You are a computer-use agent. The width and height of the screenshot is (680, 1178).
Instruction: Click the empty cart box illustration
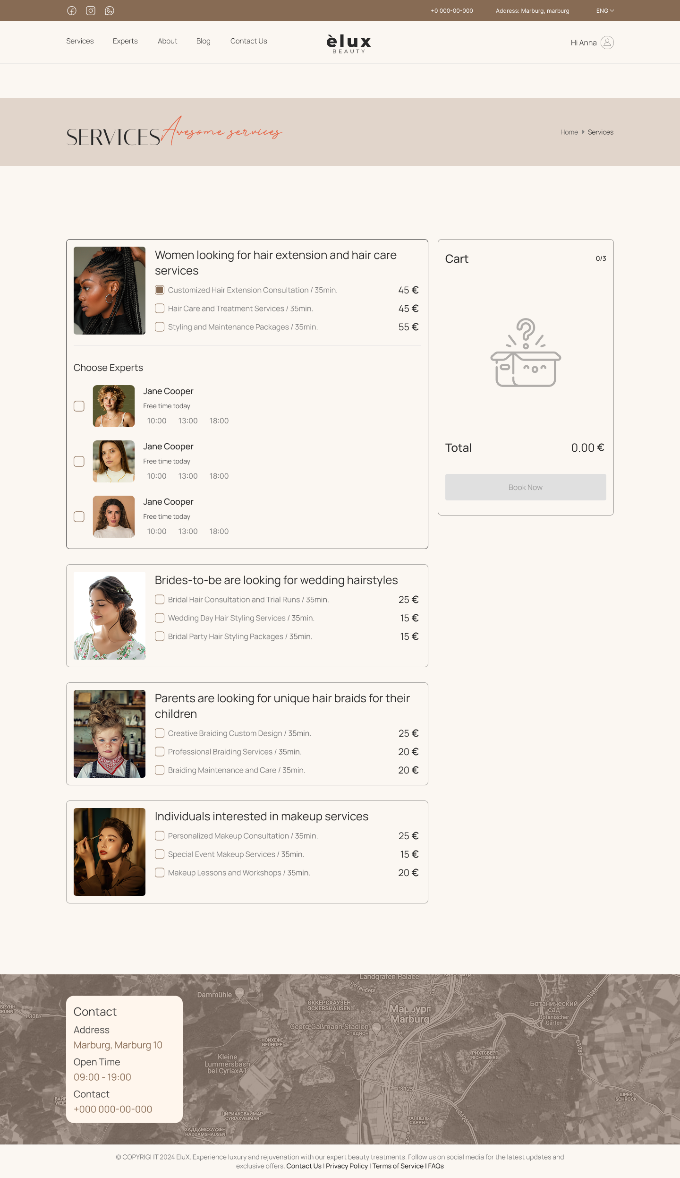point(526,353)
